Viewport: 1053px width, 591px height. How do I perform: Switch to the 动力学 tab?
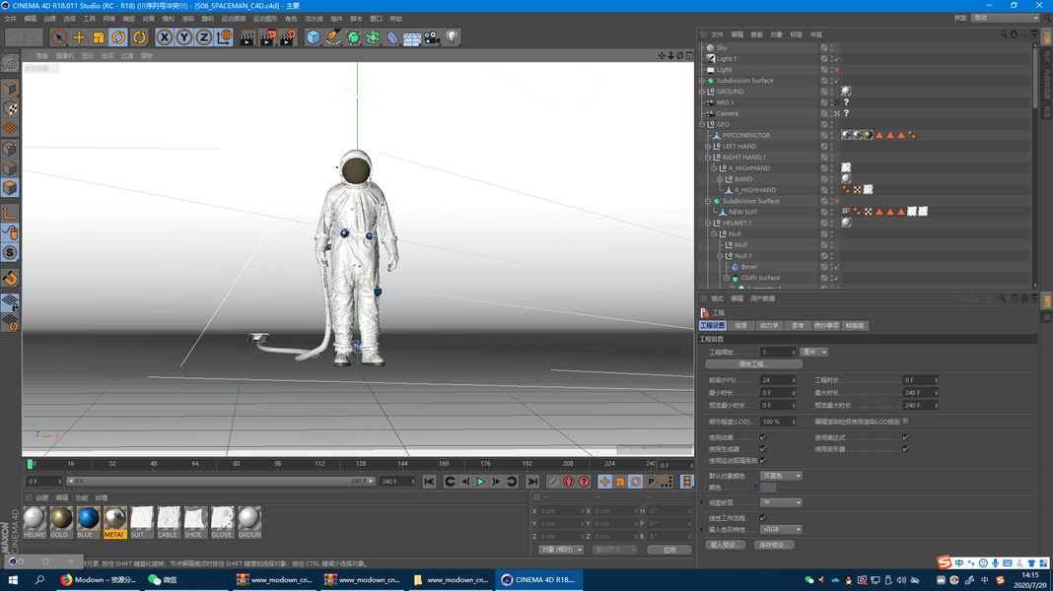coord(768,325)
